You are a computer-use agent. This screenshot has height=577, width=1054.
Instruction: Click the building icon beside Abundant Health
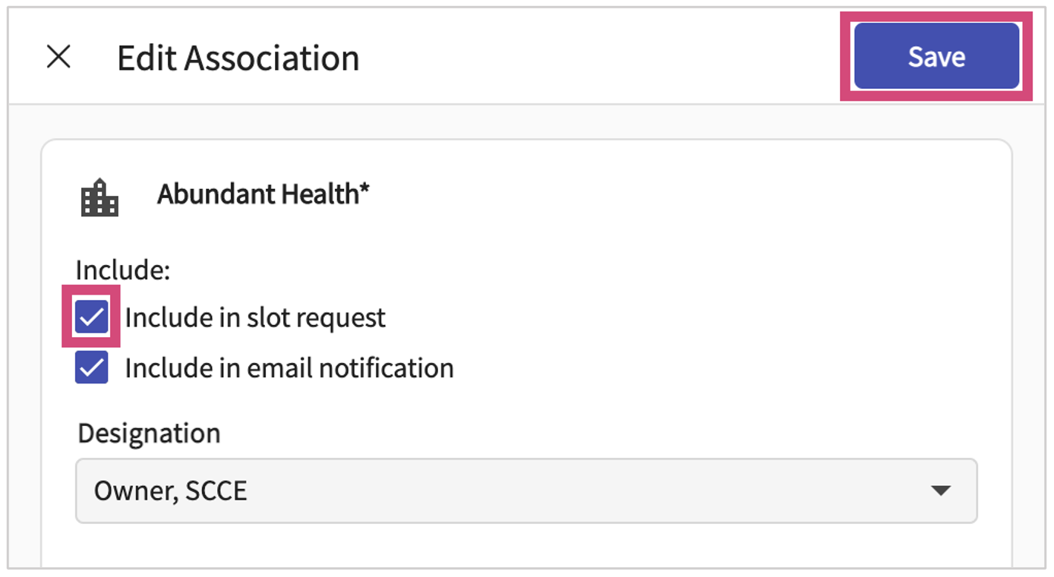point(99,197)
